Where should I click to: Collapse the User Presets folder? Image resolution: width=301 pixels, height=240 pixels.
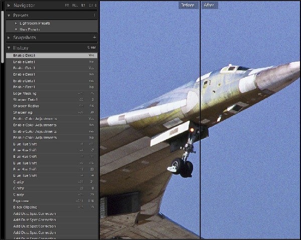click(x=16, y=30)
